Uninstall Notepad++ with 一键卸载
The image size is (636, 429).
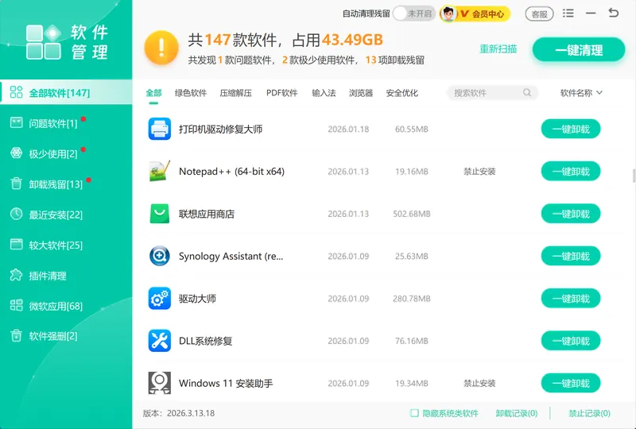coord(571,171)
